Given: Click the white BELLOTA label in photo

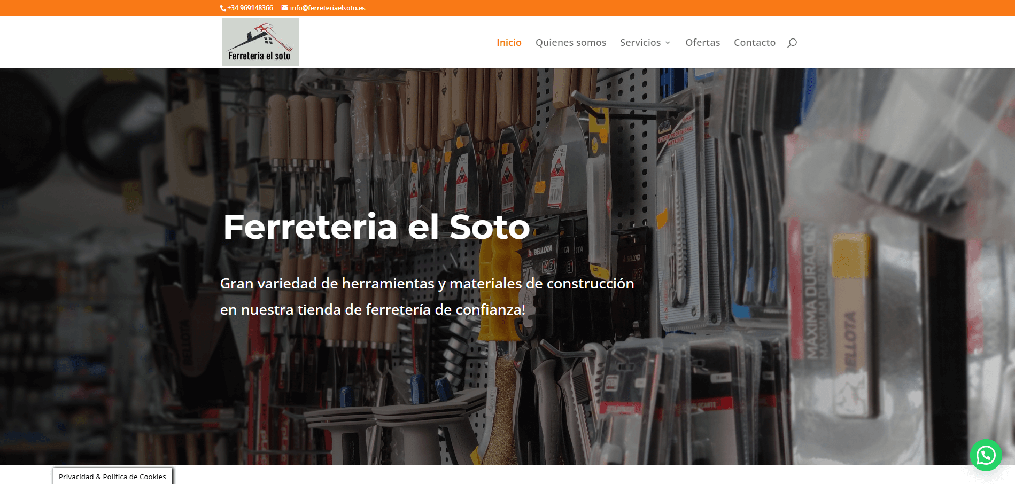Looking at the screenshot, I should (x=542, y=251).
